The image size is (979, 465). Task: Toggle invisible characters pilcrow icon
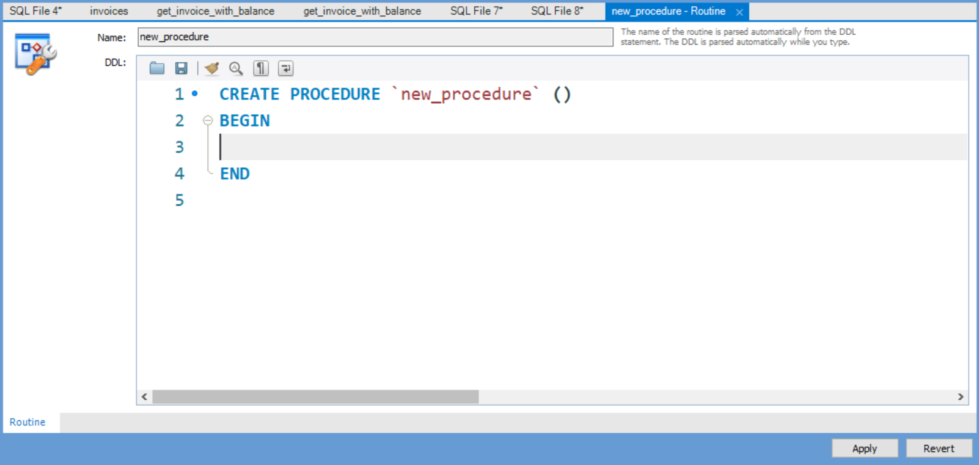[261, 68]
